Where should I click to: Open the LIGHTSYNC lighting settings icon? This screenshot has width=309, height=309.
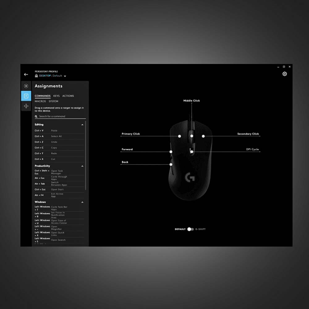(x=26, y=86)
